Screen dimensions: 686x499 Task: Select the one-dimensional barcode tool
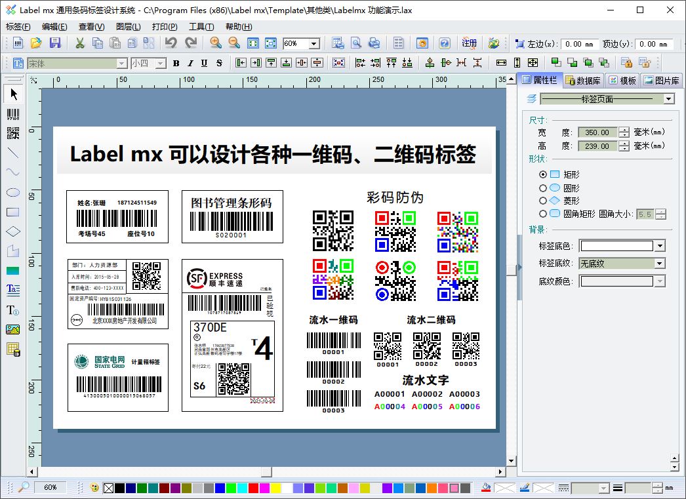pos(13,115)
